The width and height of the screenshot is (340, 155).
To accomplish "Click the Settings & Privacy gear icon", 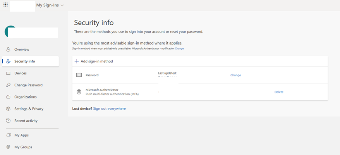I will pos(8,109).
